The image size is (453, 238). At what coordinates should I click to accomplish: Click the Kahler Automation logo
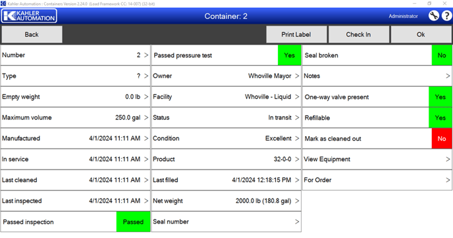pos(29,16)
